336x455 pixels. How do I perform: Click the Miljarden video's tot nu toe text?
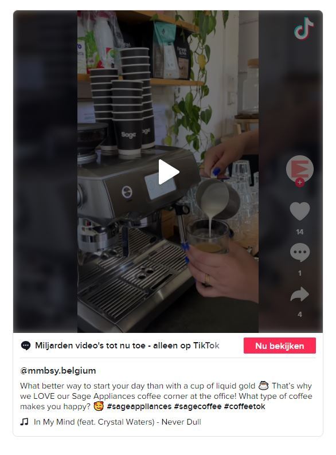point(127,346)
